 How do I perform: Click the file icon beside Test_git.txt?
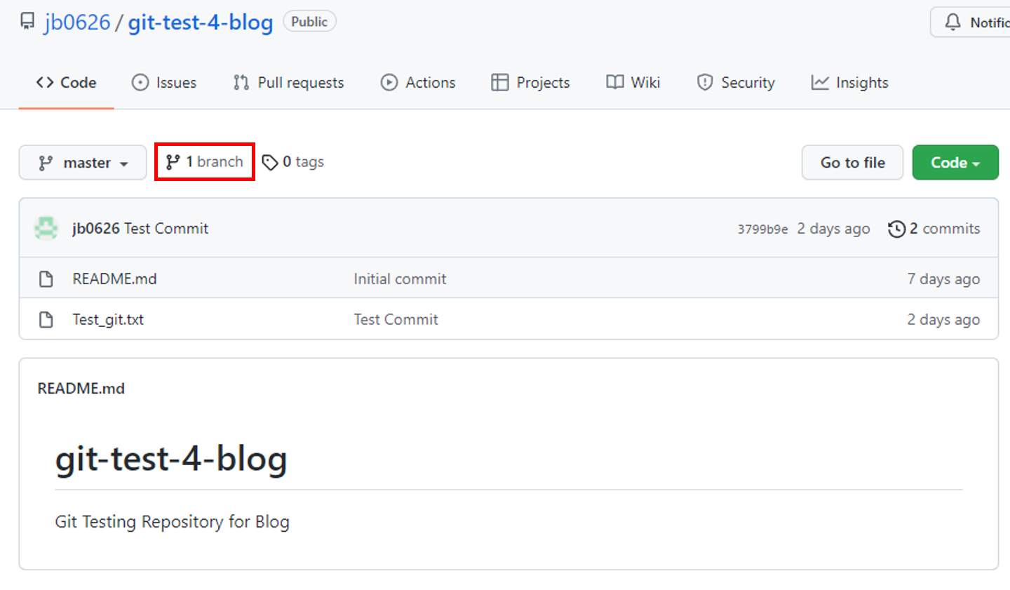[46, 320]
